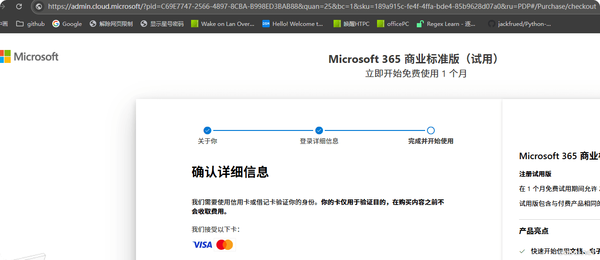This screenshot has height=260, width=600.
Task: Click the Microsoft logo
Action: [30, 56]
